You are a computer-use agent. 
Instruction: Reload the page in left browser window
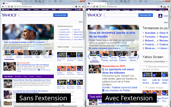[x=9, y=6]
